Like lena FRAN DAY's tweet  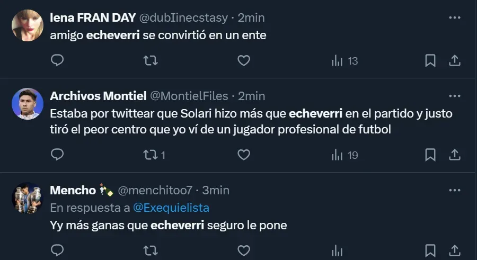tap(243, 61)
